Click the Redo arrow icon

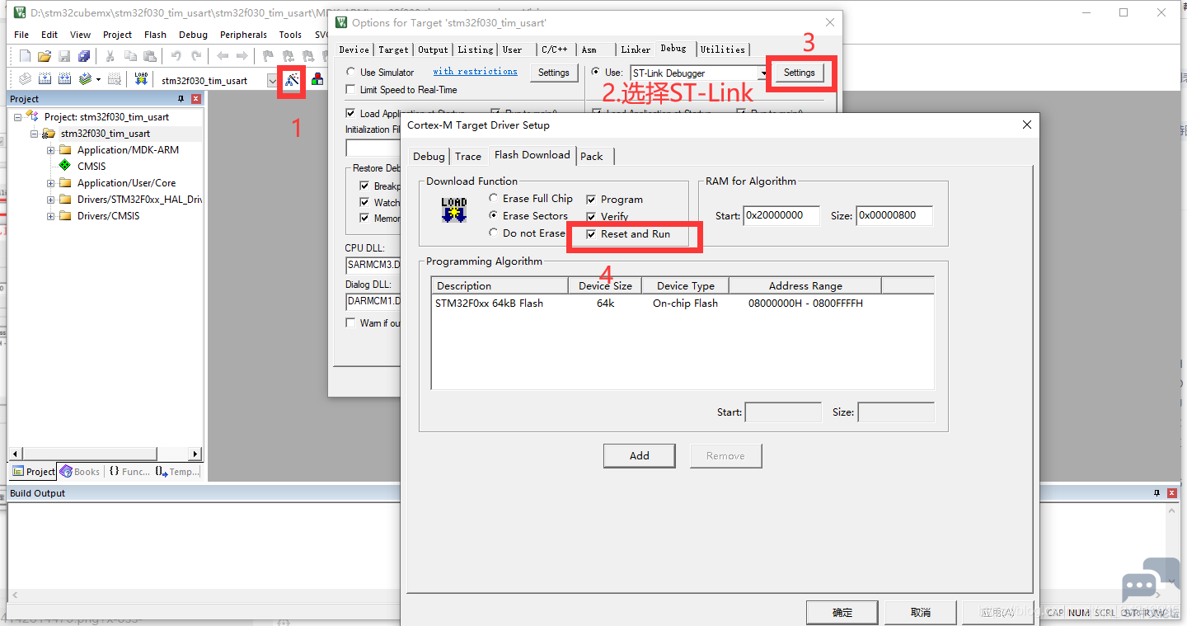point(196,56)
